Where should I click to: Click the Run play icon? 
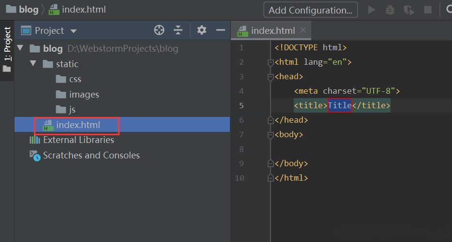(x=372, y=10)
